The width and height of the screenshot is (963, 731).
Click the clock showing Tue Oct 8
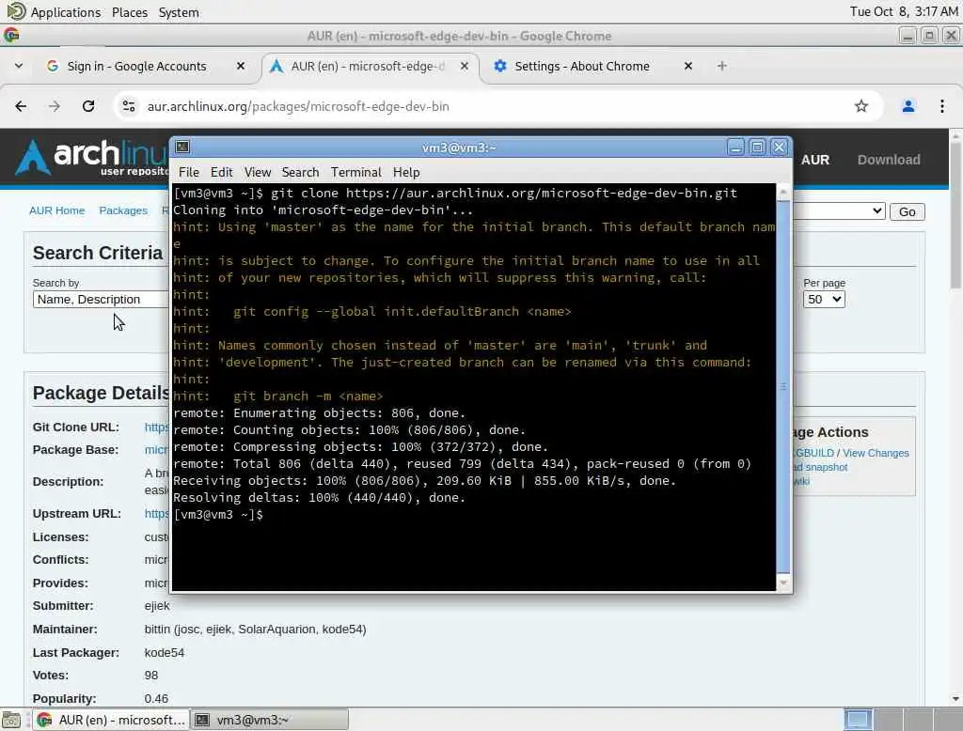pyautogui.click(x=904, y=11)
